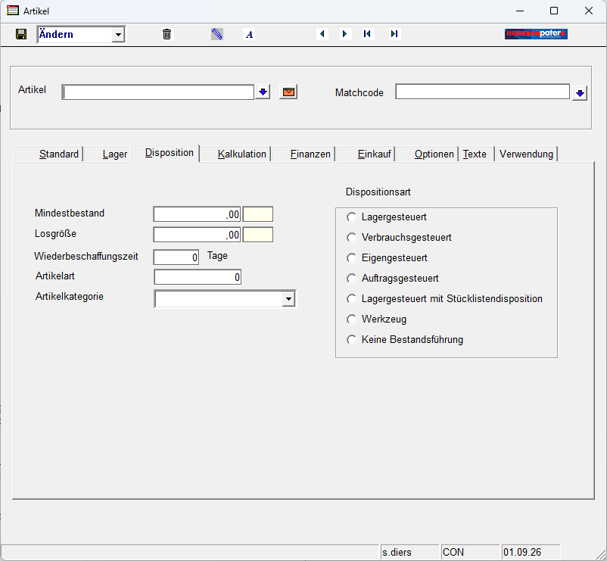Go to previous record arrow
The image size is (607, 561).
click(322, 33)
